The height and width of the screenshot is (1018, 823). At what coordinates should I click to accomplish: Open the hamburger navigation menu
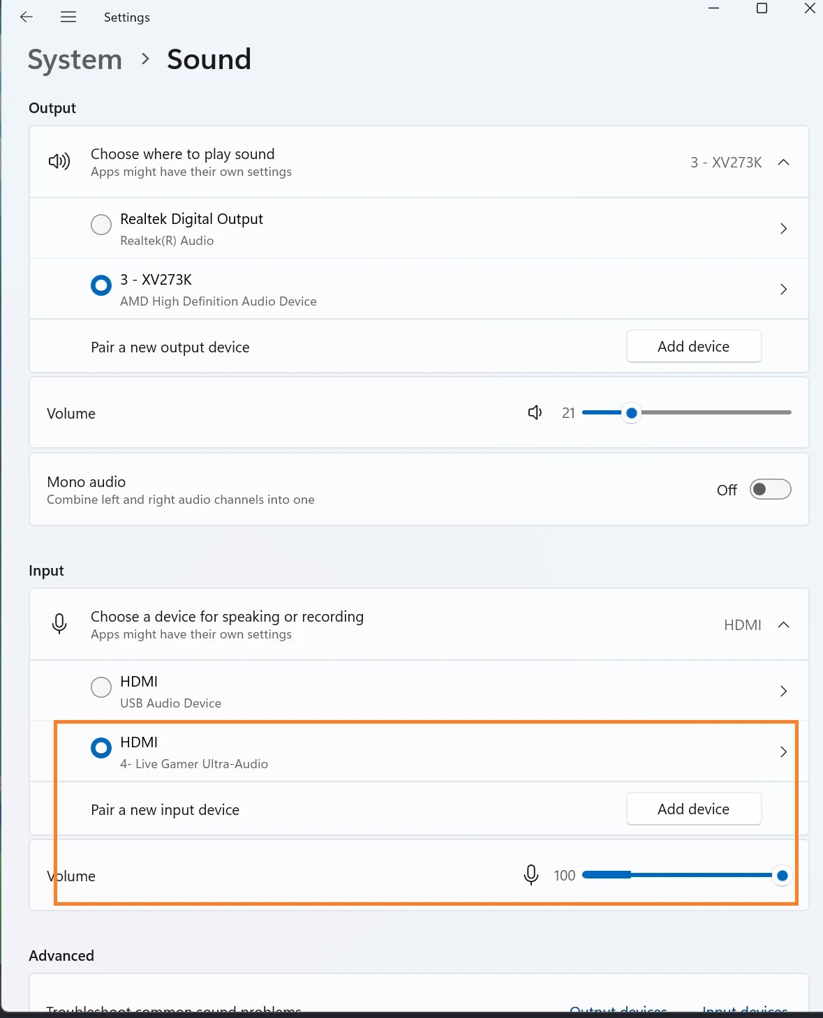(68, 17)
